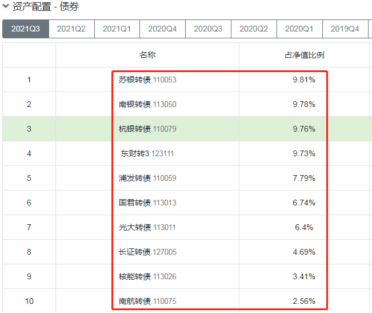Image resolution: width=372 pixels, height=313 pixels.
Task: Switch to the 2020Q1 tab
Action: coord(299,29)
